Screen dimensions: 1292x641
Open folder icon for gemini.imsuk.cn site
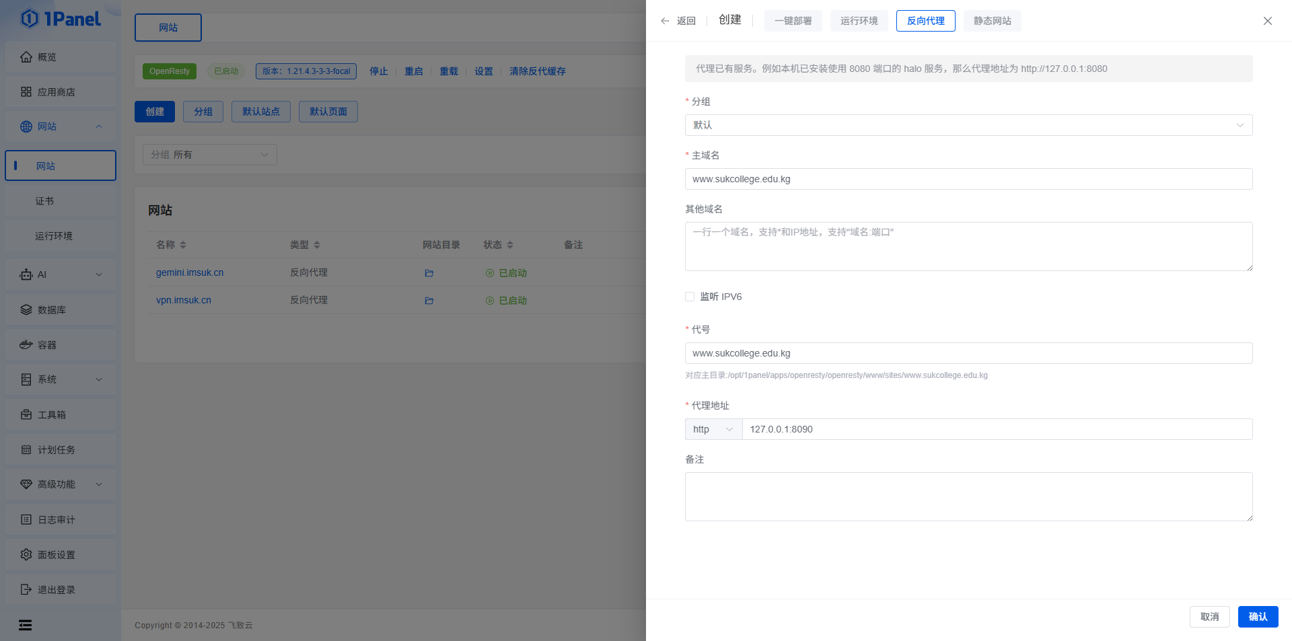coord(429,273)
